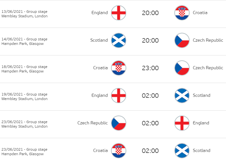This screenshot has width=226, height=168.
Task: Click Czech Republic name in 18/06 fixture
Action: (x=208, y=68)
